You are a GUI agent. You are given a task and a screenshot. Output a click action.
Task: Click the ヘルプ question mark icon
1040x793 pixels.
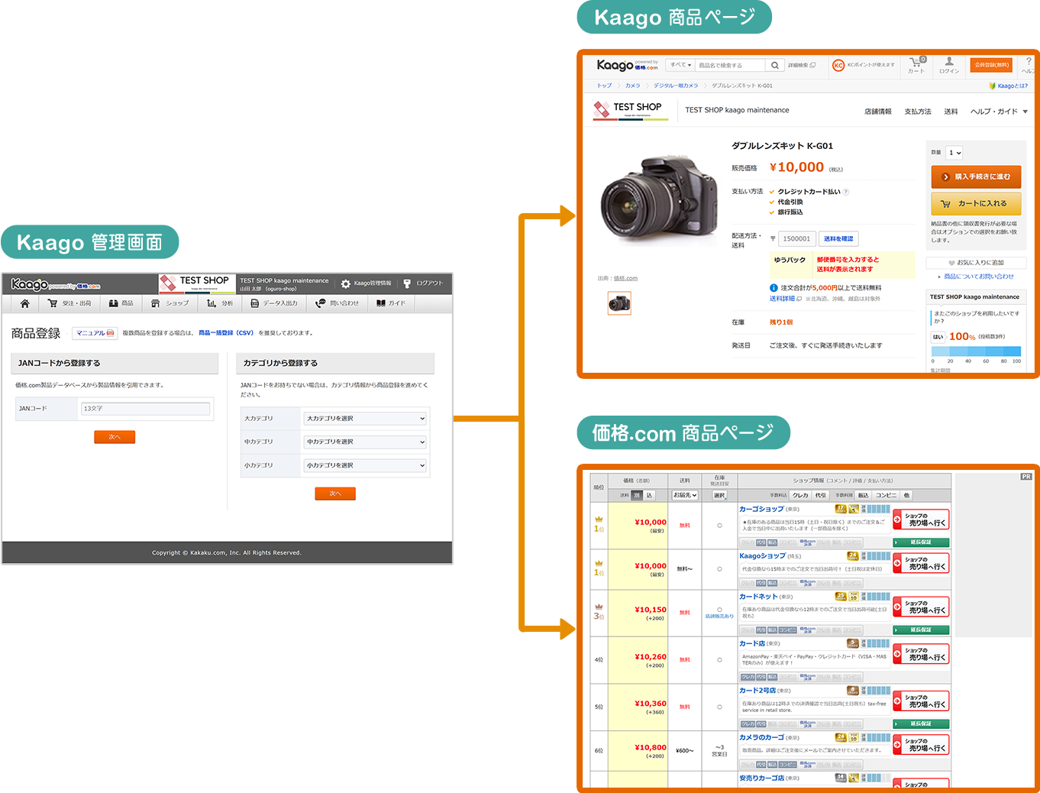(x=1029, y=62)
